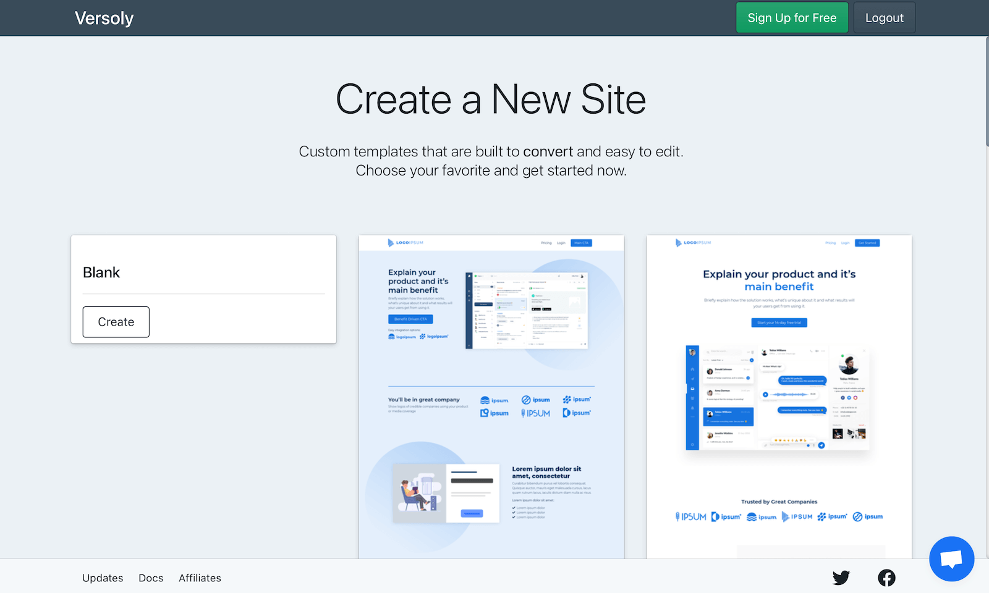Viewport: 989px width, 593px height.
Task: Open the chat support bubble
Action: [951, 559]
